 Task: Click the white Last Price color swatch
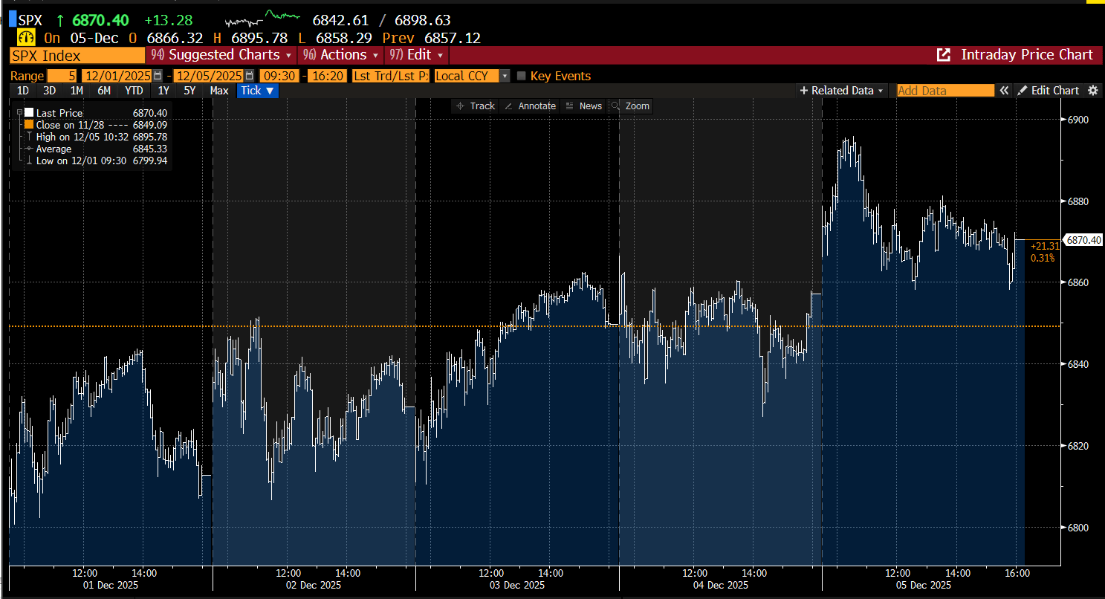[29, 113]
